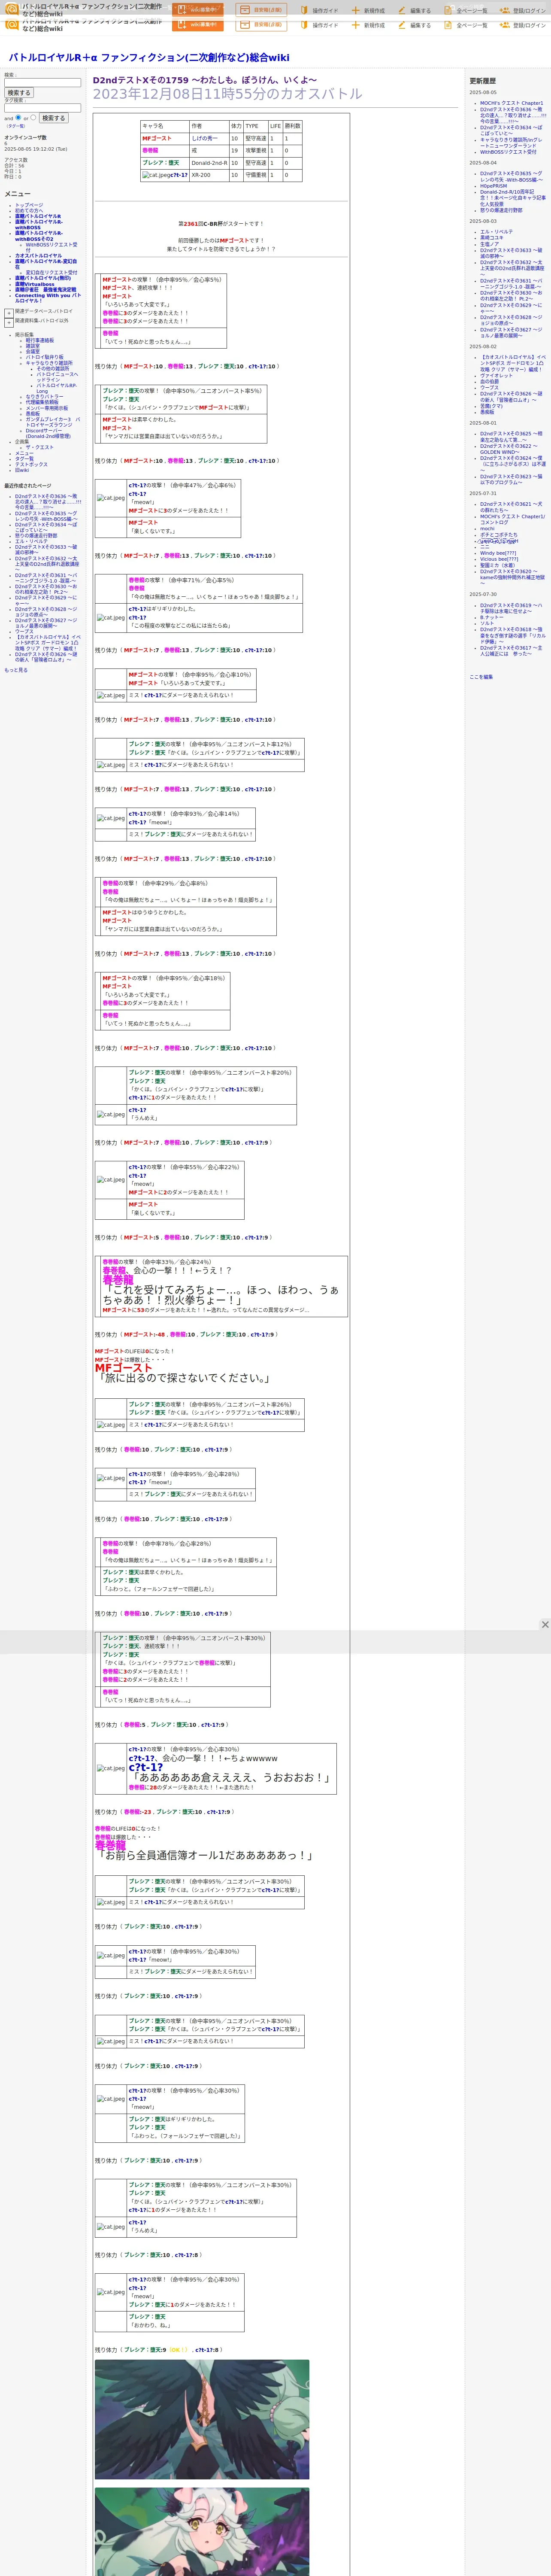Open 直轄Virtualboss menu entry
Screen dimensions: 551x2576
[x=35, y=284]
